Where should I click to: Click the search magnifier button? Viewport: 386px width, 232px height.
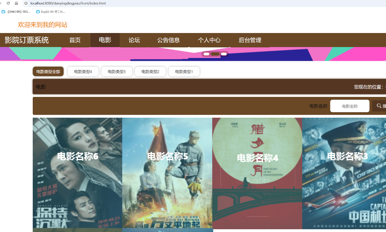379,106
